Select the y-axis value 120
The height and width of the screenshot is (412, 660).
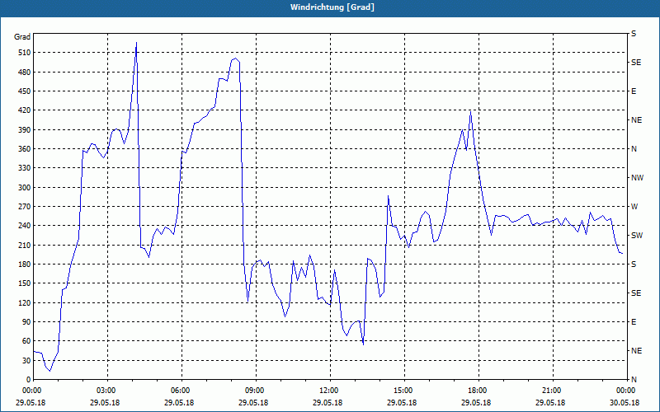pos(25,302)
